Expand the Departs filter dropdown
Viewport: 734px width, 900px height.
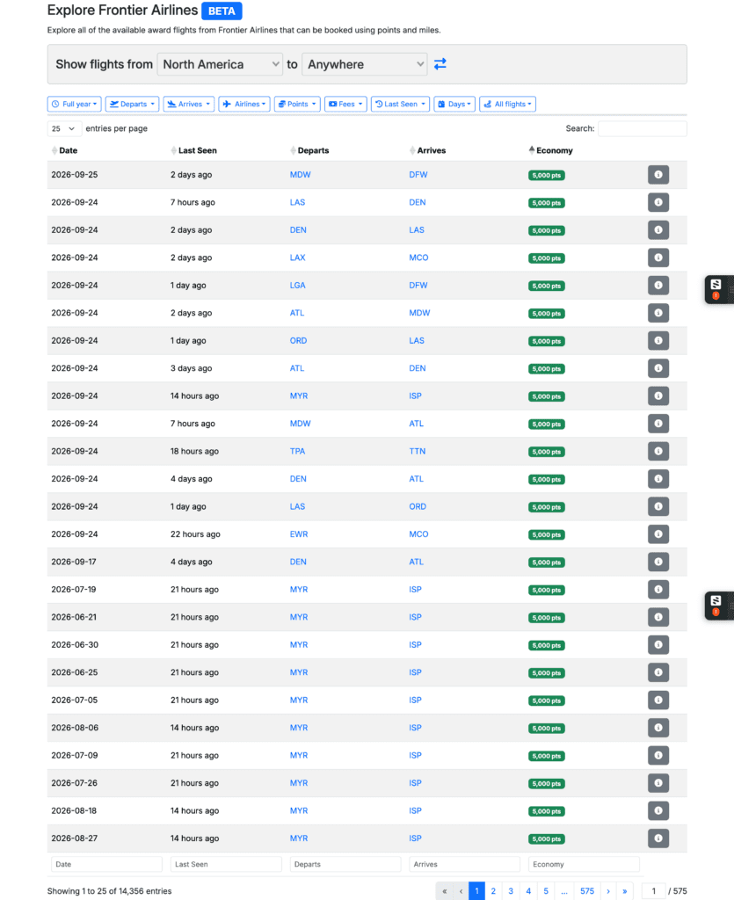tap(132, 104)
